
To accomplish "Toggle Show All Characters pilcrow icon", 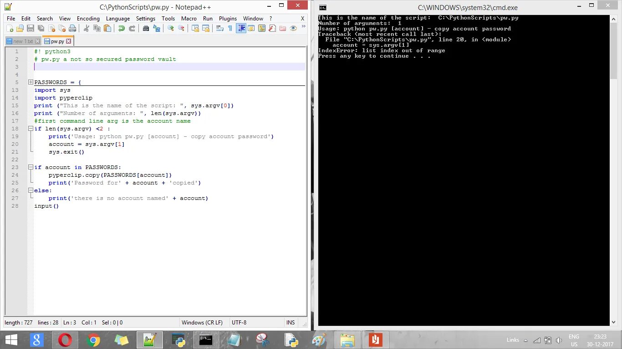I will point(230,28).
